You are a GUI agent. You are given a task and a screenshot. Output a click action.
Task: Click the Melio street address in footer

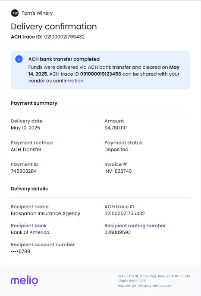154,276
